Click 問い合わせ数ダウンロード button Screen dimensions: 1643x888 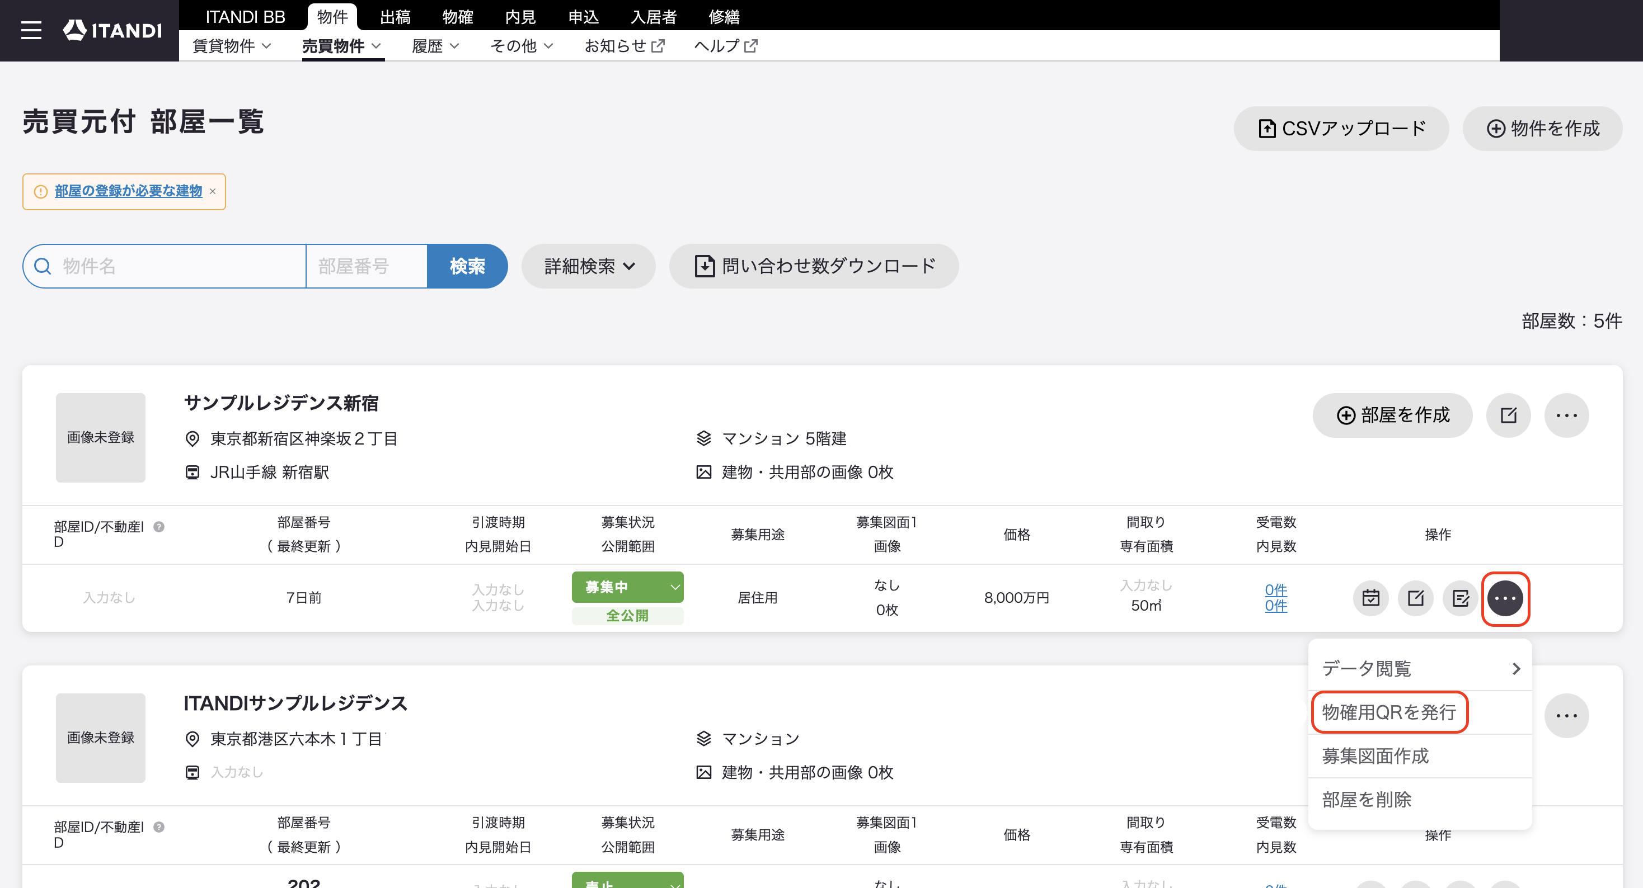click(x=814, y=266)
